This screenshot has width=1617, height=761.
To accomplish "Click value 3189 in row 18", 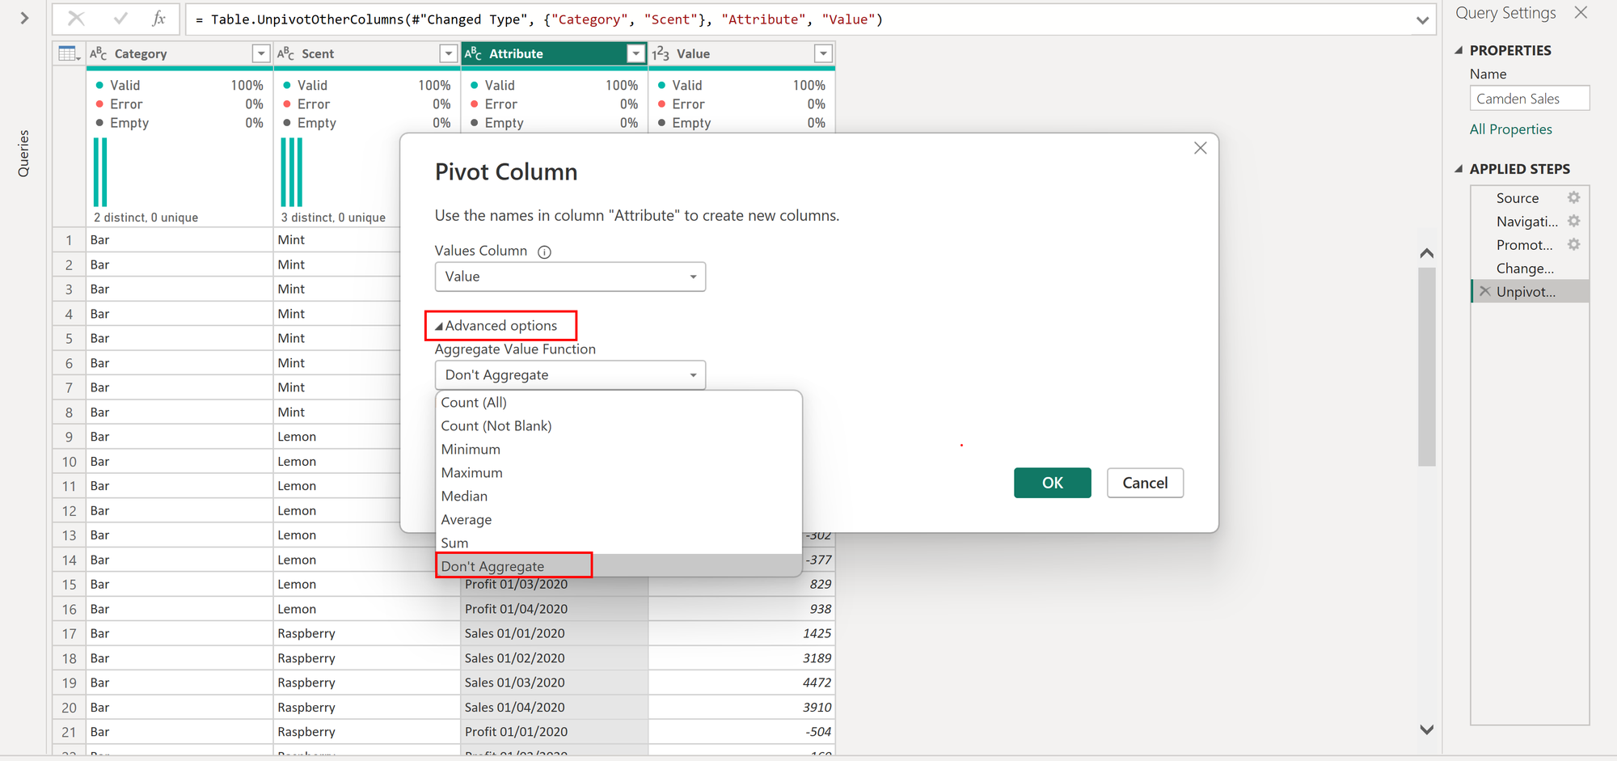I will 741,658.
